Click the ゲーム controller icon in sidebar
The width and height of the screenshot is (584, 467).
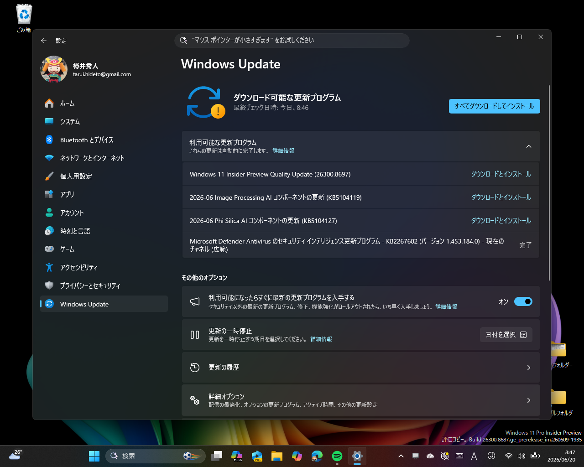pos(49,249)
